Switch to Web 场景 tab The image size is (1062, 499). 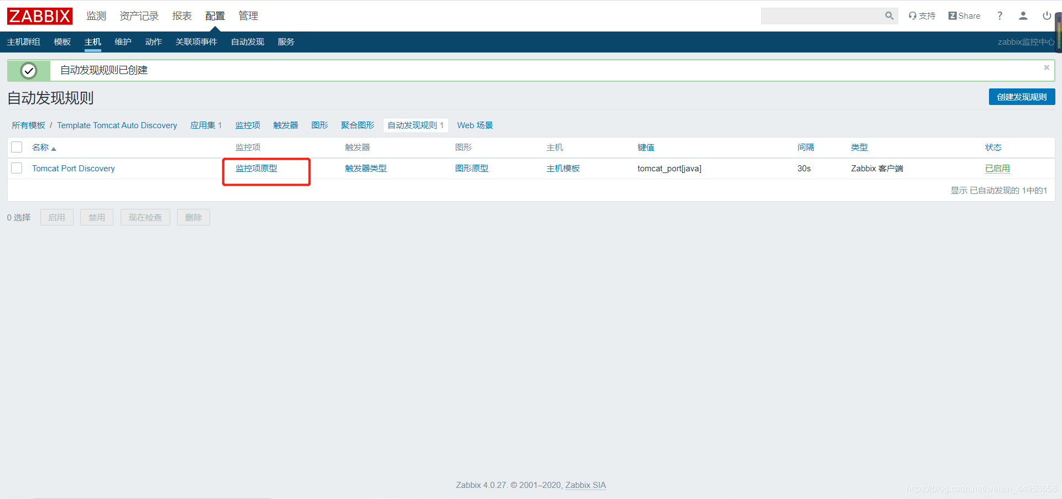click(475, 125)
